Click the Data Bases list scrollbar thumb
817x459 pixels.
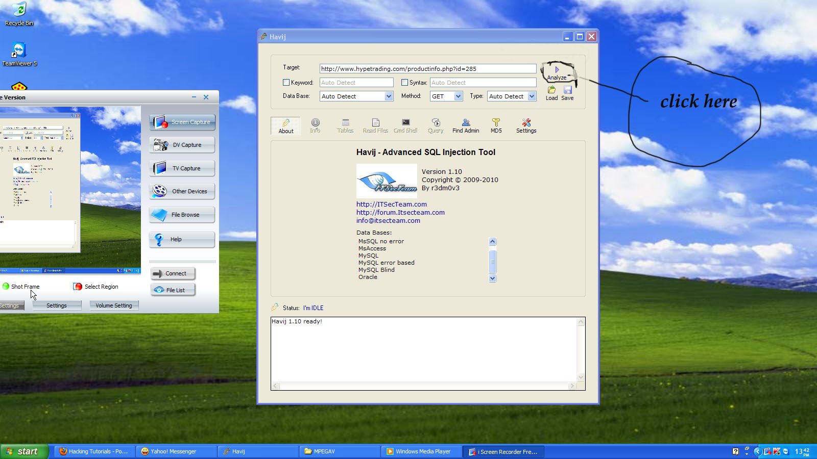(492, 262)
